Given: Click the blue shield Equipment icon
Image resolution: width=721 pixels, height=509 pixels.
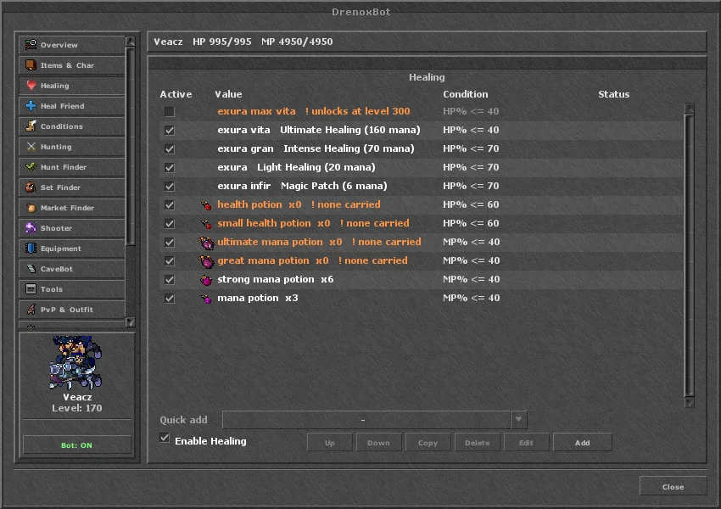Looking at the screenshot, I should (31, 248).
